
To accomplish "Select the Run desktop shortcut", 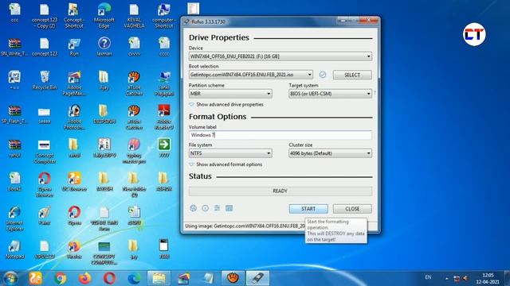I will click(74, 47).
